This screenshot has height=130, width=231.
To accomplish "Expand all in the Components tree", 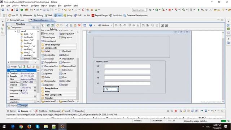I will [34, 27].
